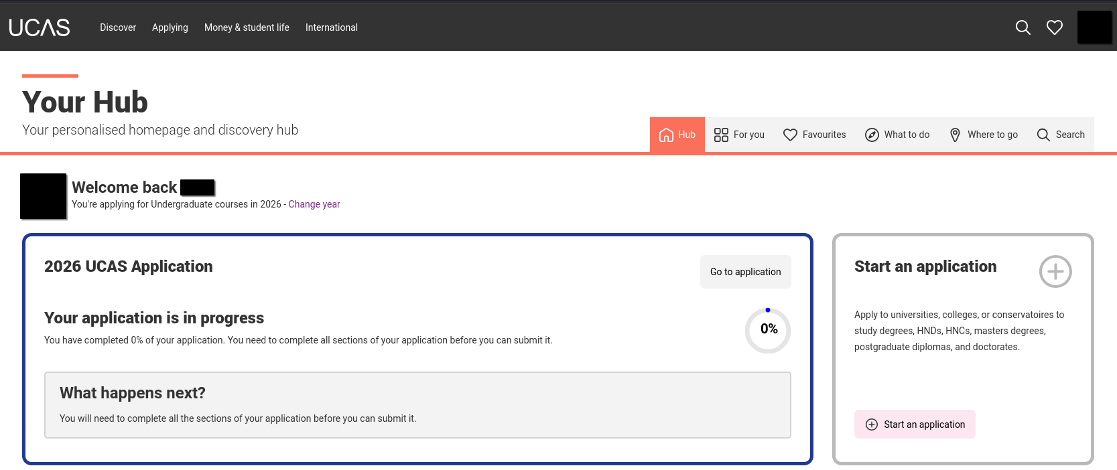Open the International menu

(331, 27)
